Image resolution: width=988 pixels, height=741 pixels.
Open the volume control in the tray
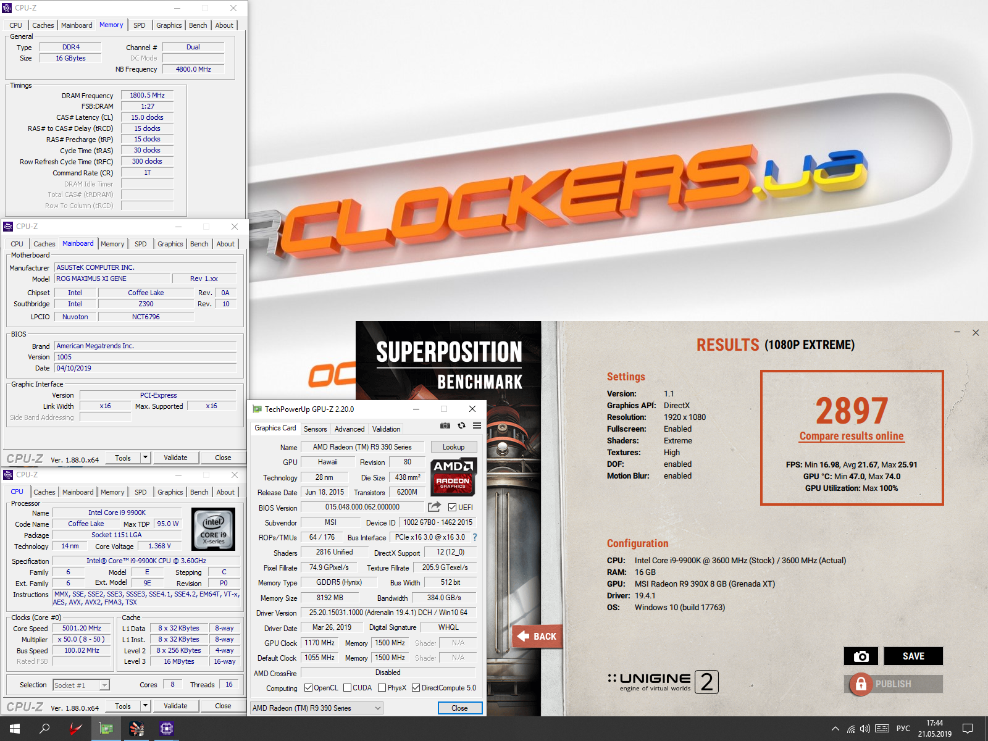(x=865, y=729)
